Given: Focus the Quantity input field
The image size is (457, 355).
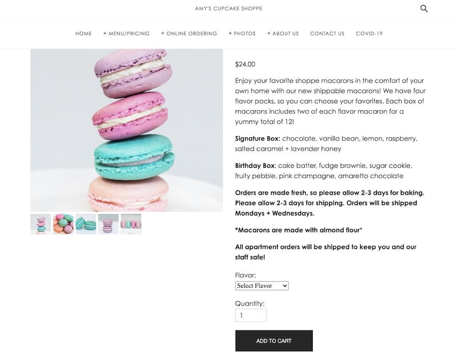Looking at the screenshot, I should pyautogui.click(x=251, y=316).
